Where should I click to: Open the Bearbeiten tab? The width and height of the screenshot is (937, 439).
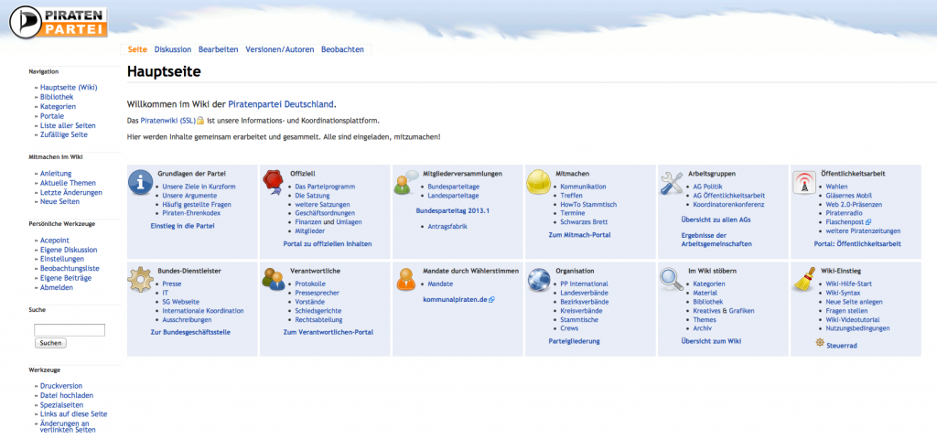218,48
